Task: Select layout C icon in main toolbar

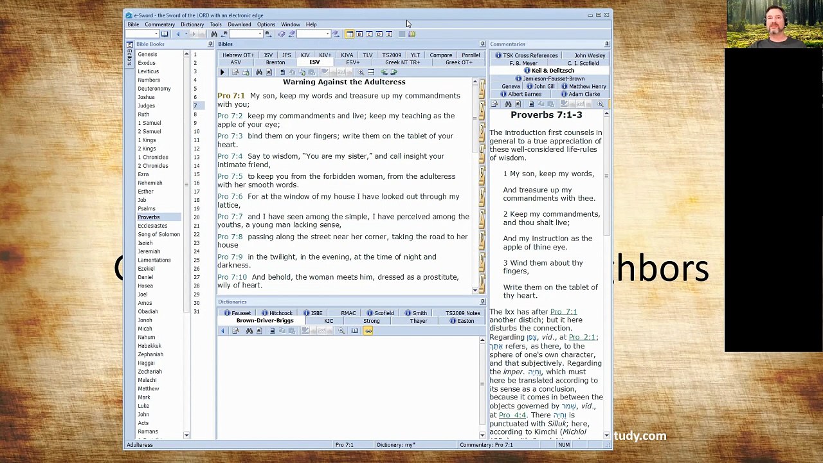Action: (x=369, y=33)
